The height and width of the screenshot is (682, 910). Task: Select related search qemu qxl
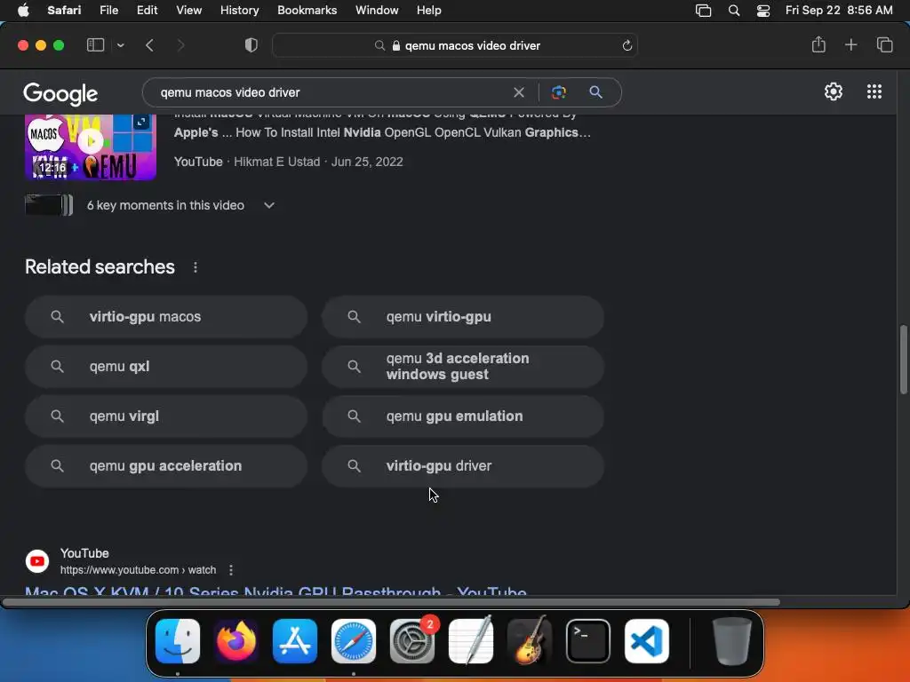pyautogui.click(x=166, y=367)
